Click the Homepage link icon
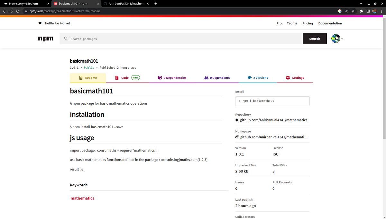 click(237, 137)
